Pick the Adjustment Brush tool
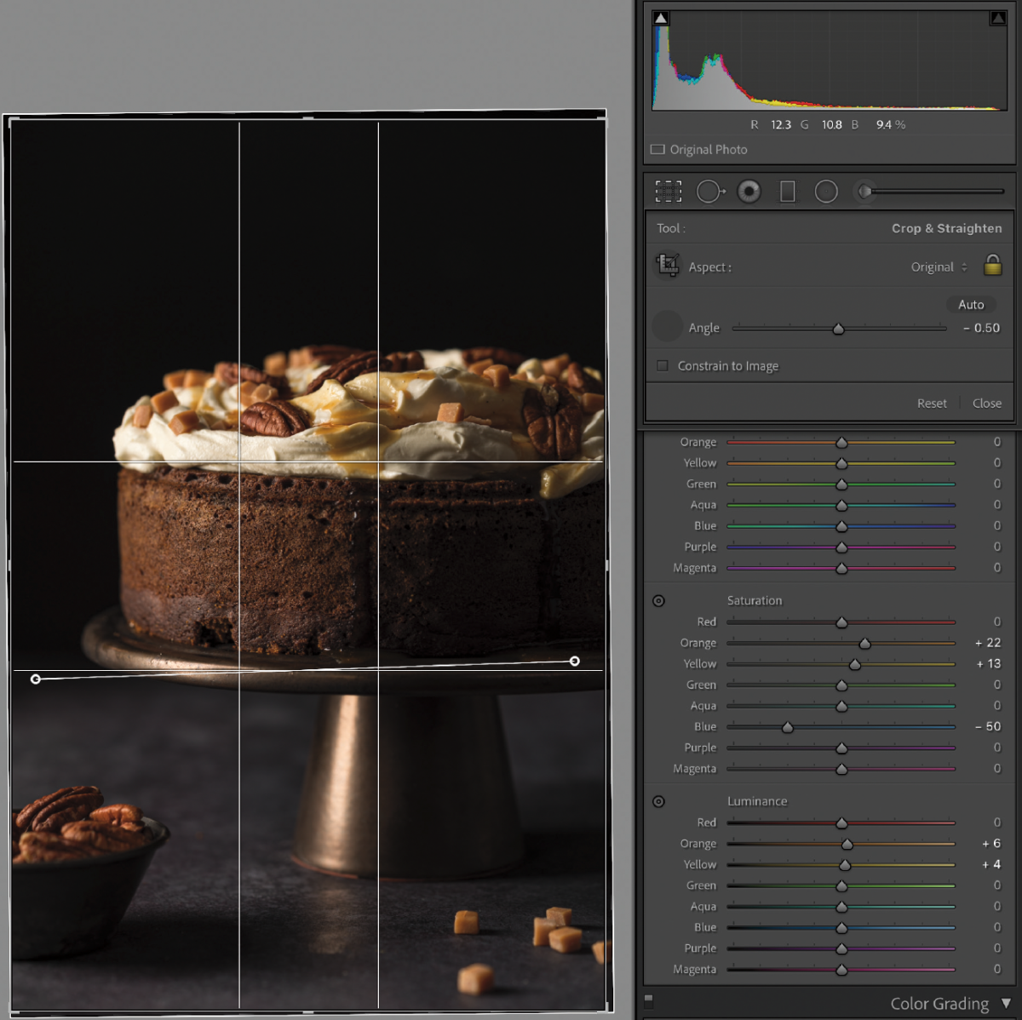 866,191
